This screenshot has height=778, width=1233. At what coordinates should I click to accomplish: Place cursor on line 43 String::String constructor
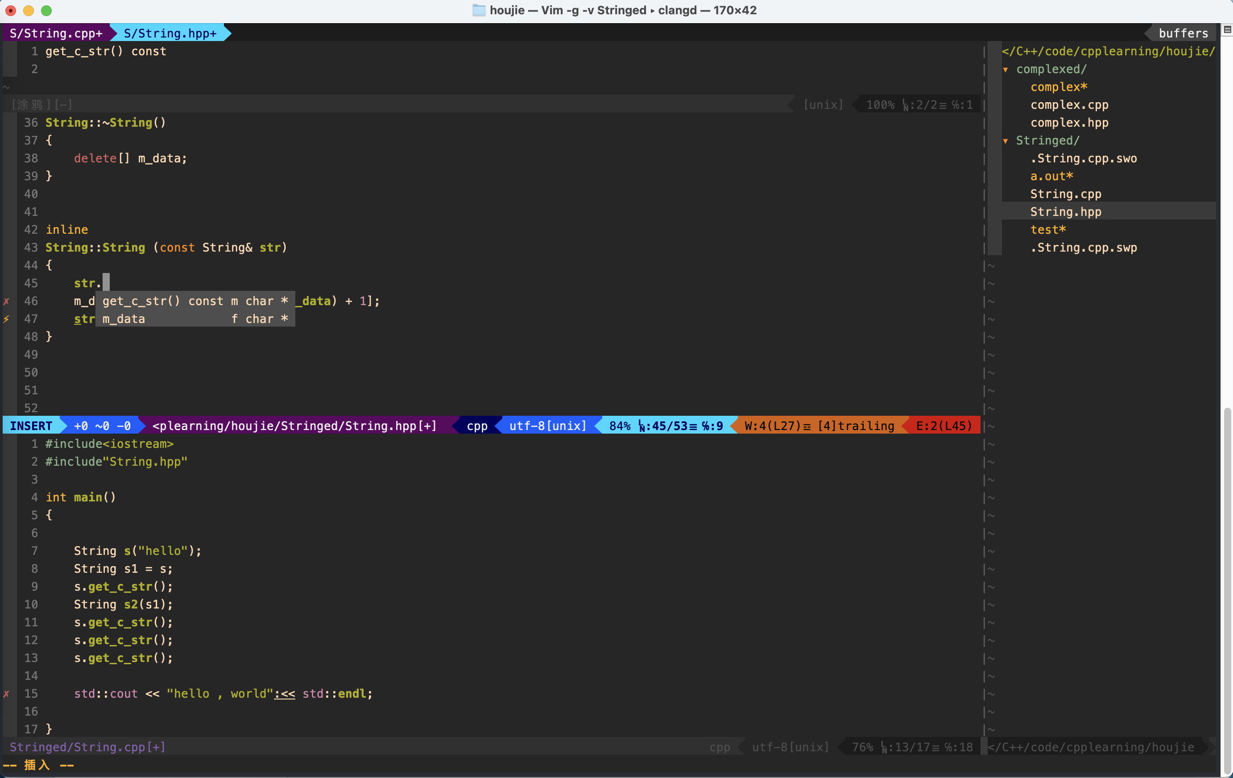[x=166, y=248]
